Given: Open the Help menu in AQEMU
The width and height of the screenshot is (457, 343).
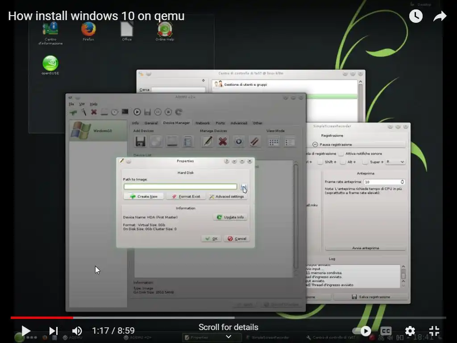Looking at the screenshot, I should click(x=93, y=104).
